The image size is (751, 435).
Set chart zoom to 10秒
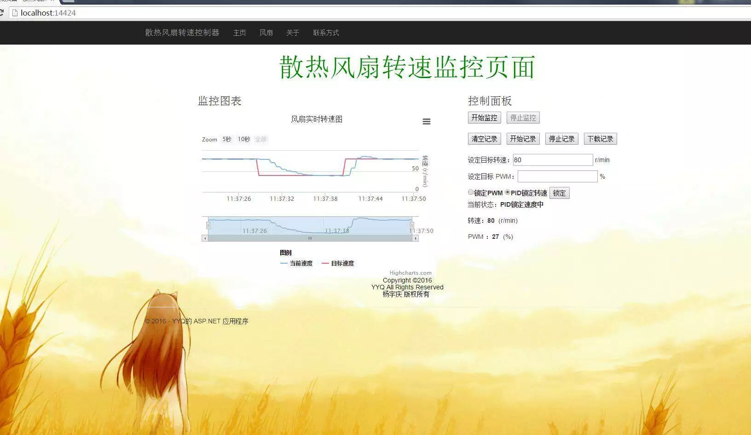pos(244,139)
